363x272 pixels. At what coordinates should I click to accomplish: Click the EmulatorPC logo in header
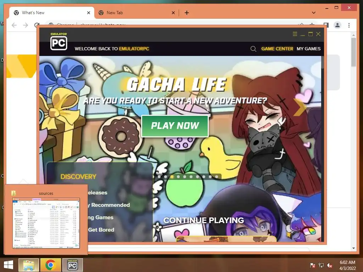(x=59, y=41)
